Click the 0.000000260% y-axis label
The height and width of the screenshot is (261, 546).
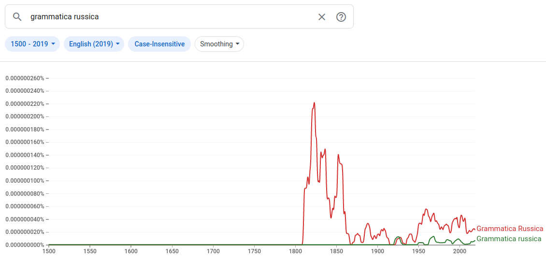(25, 78)
